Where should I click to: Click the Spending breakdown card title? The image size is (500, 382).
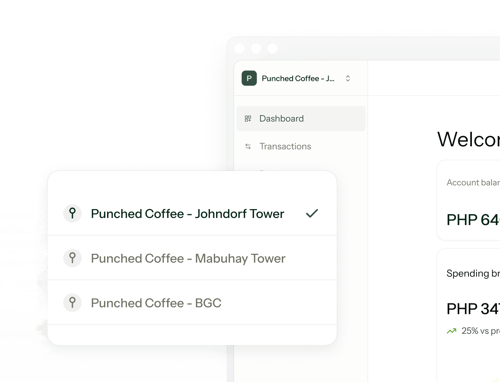pos(473,273)
